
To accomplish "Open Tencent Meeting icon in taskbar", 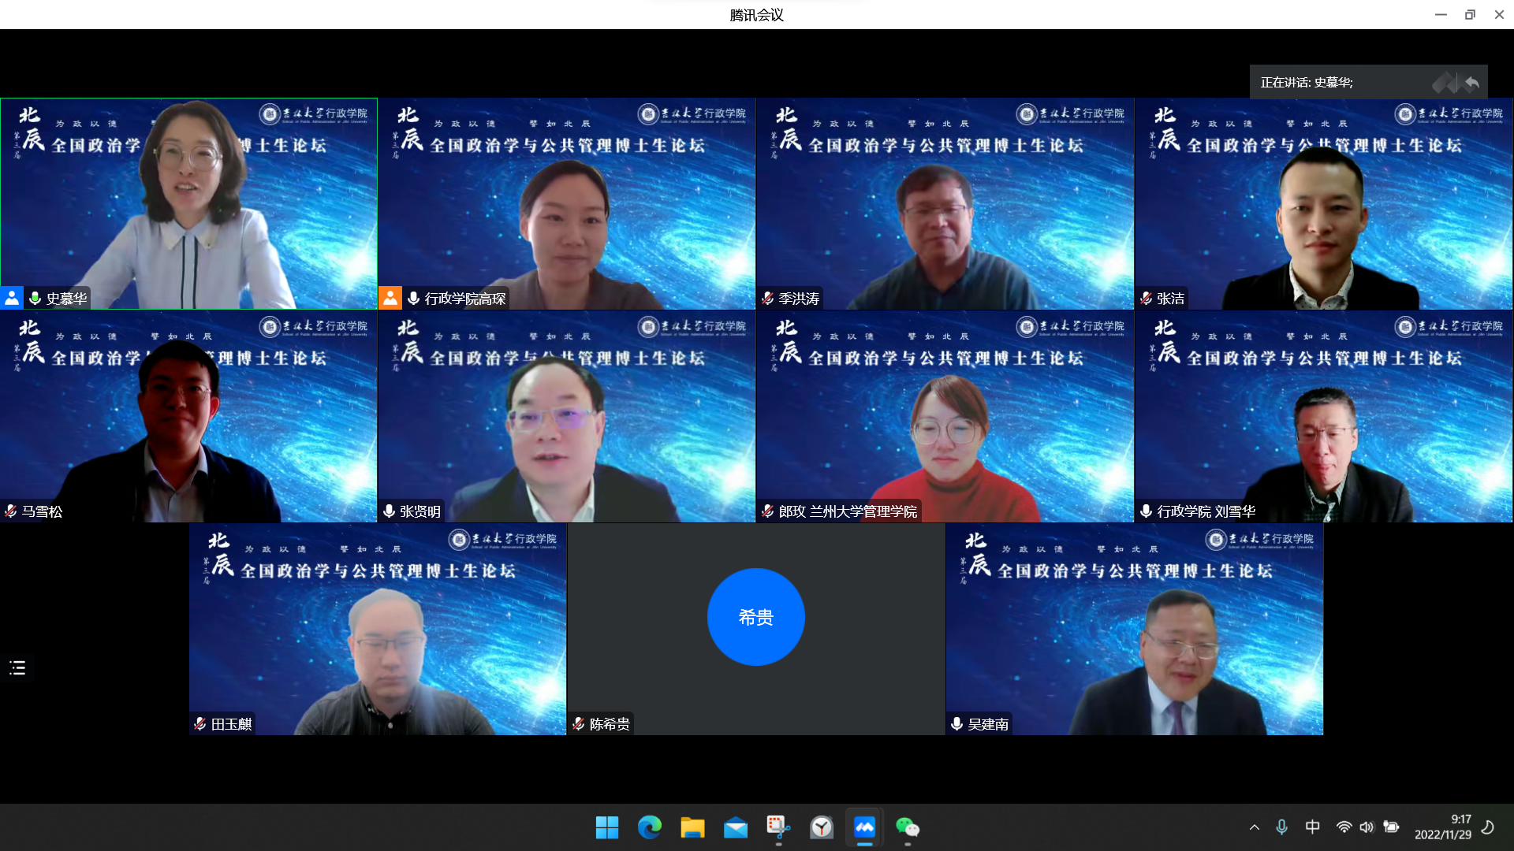I will coord(864,827).
